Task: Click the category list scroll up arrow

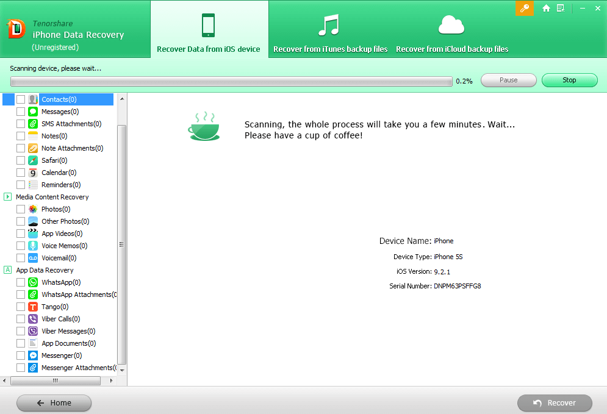Action: [x=122, y=99]
